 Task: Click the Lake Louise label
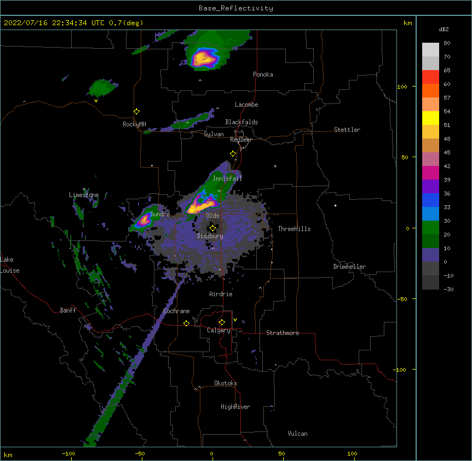click(9, 265)
